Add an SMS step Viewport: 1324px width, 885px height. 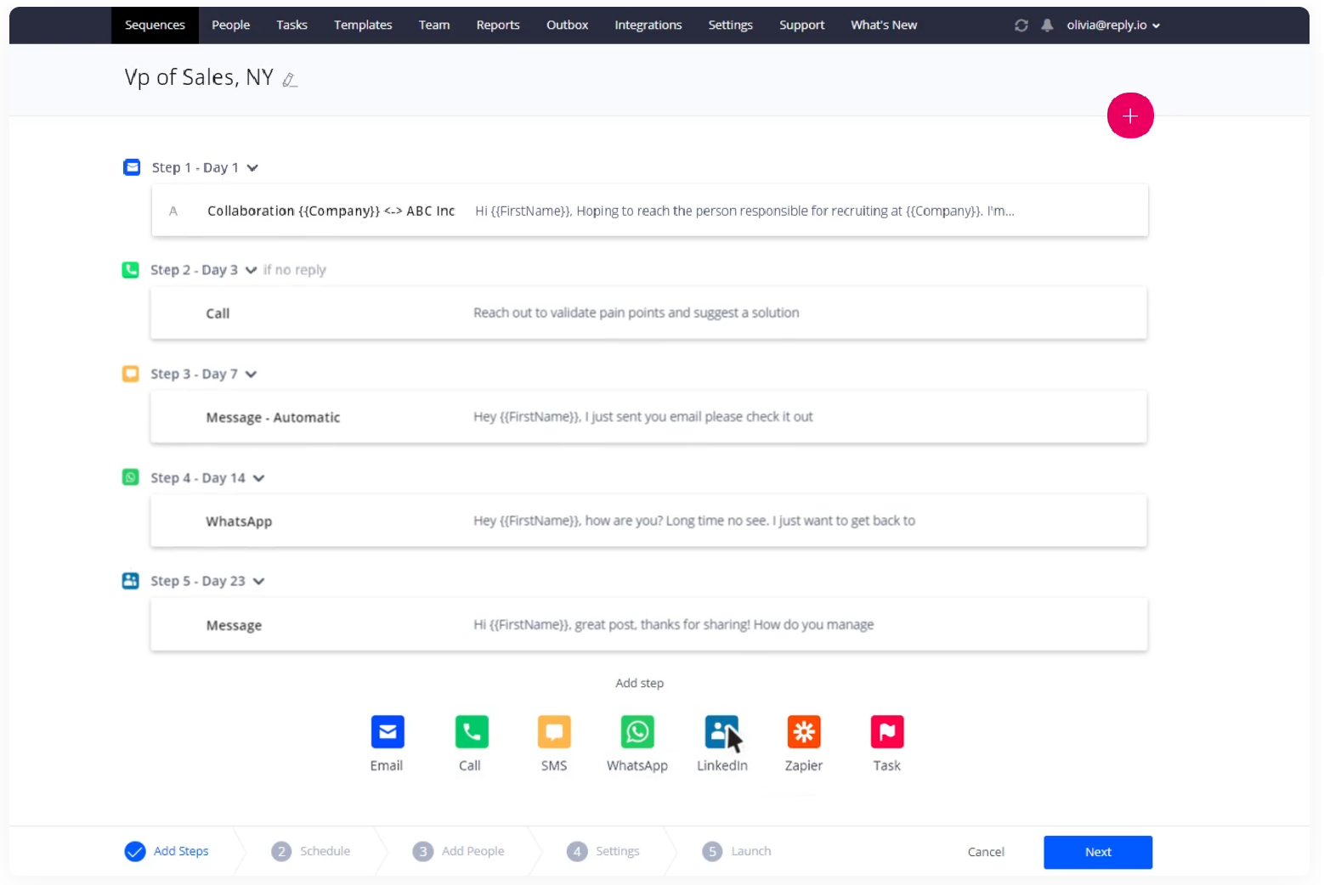click(x=554, y=732)
